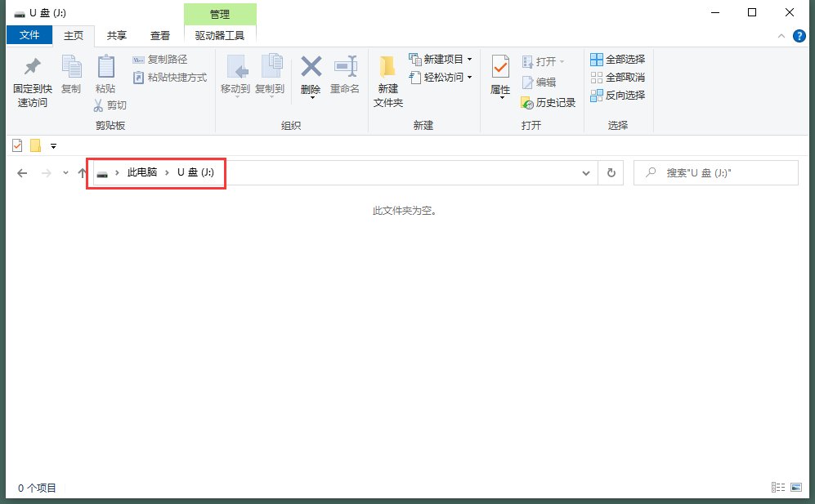
Task: Expand the address bar history dropdown
Action: [585, 173]
